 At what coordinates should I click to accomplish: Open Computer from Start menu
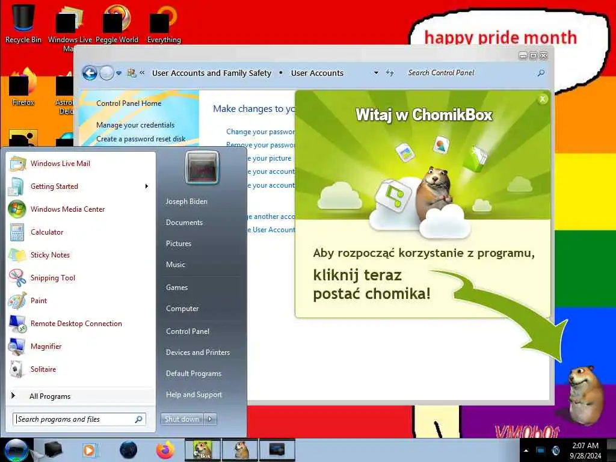coord(182,309)
